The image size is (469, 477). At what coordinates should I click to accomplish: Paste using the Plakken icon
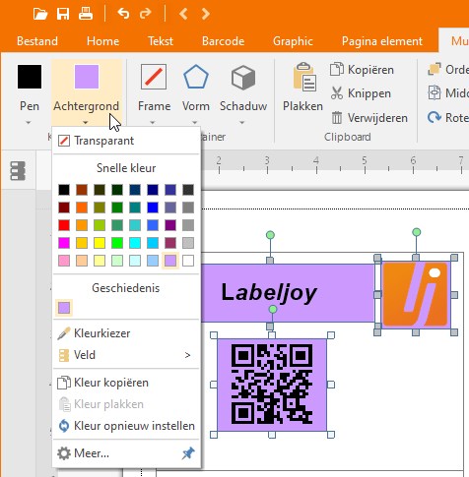click(304, 77)
